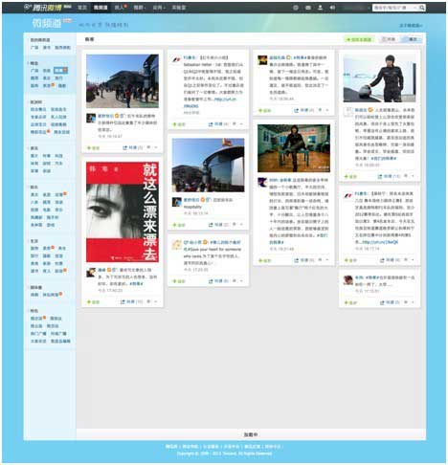Click the repost icon on the 'Save your heart' post

211,281
